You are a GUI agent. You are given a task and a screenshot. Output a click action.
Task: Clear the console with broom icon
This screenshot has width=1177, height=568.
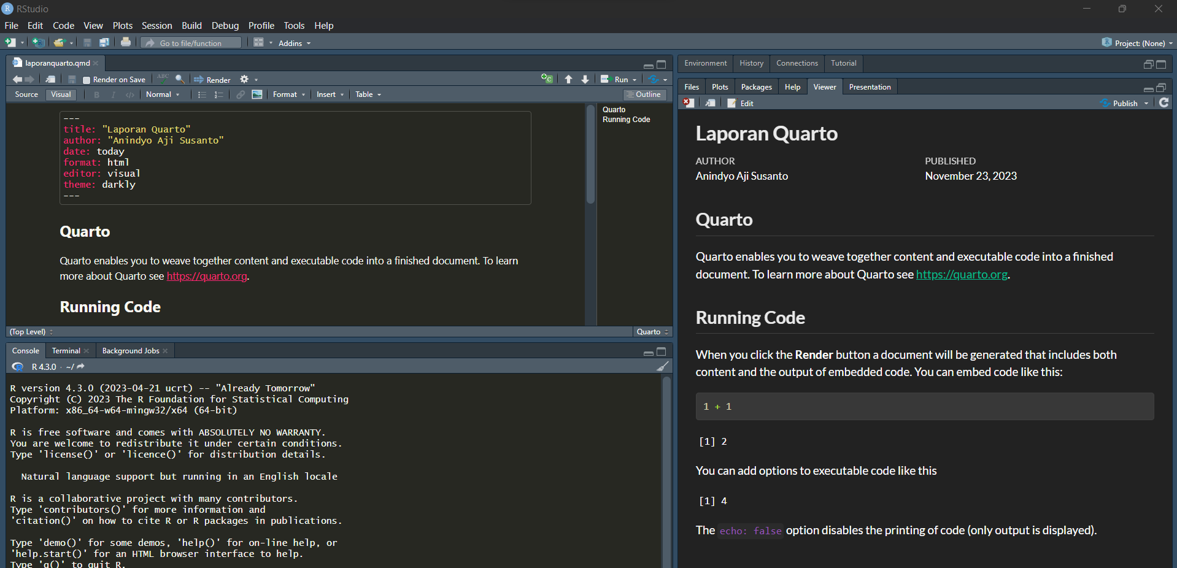coord(663,366)
